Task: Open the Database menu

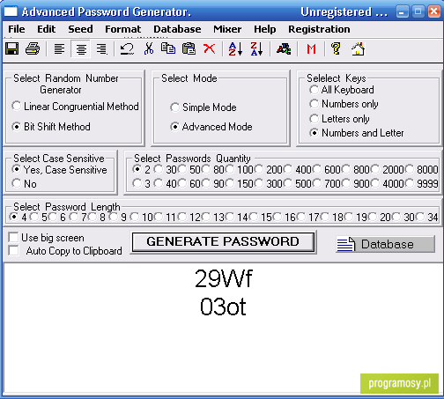Action: click(177, 29)
